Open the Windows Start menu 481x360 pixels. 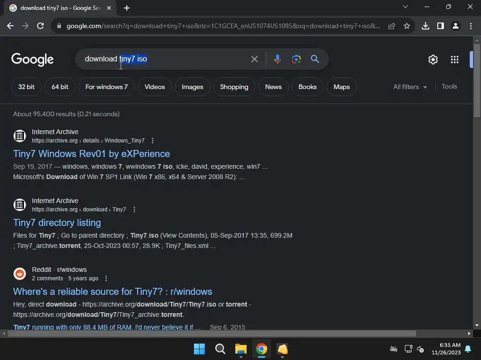(x=199, y=349)
